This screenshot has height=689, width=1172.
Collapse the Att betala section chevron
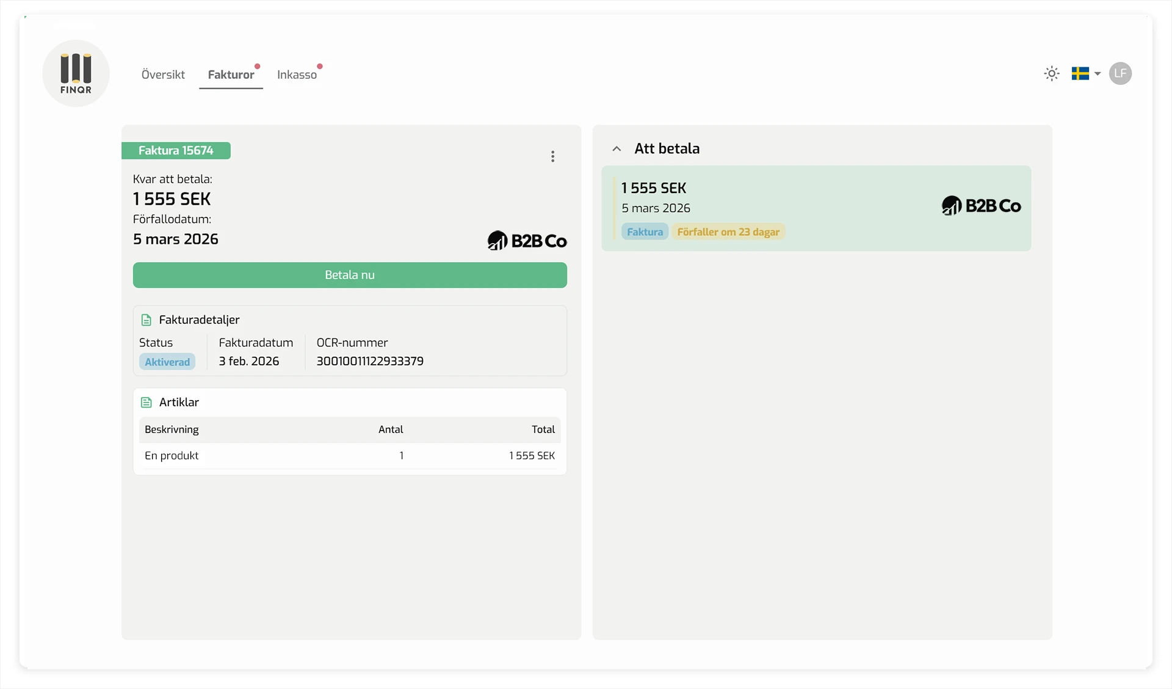pos(617,149)
